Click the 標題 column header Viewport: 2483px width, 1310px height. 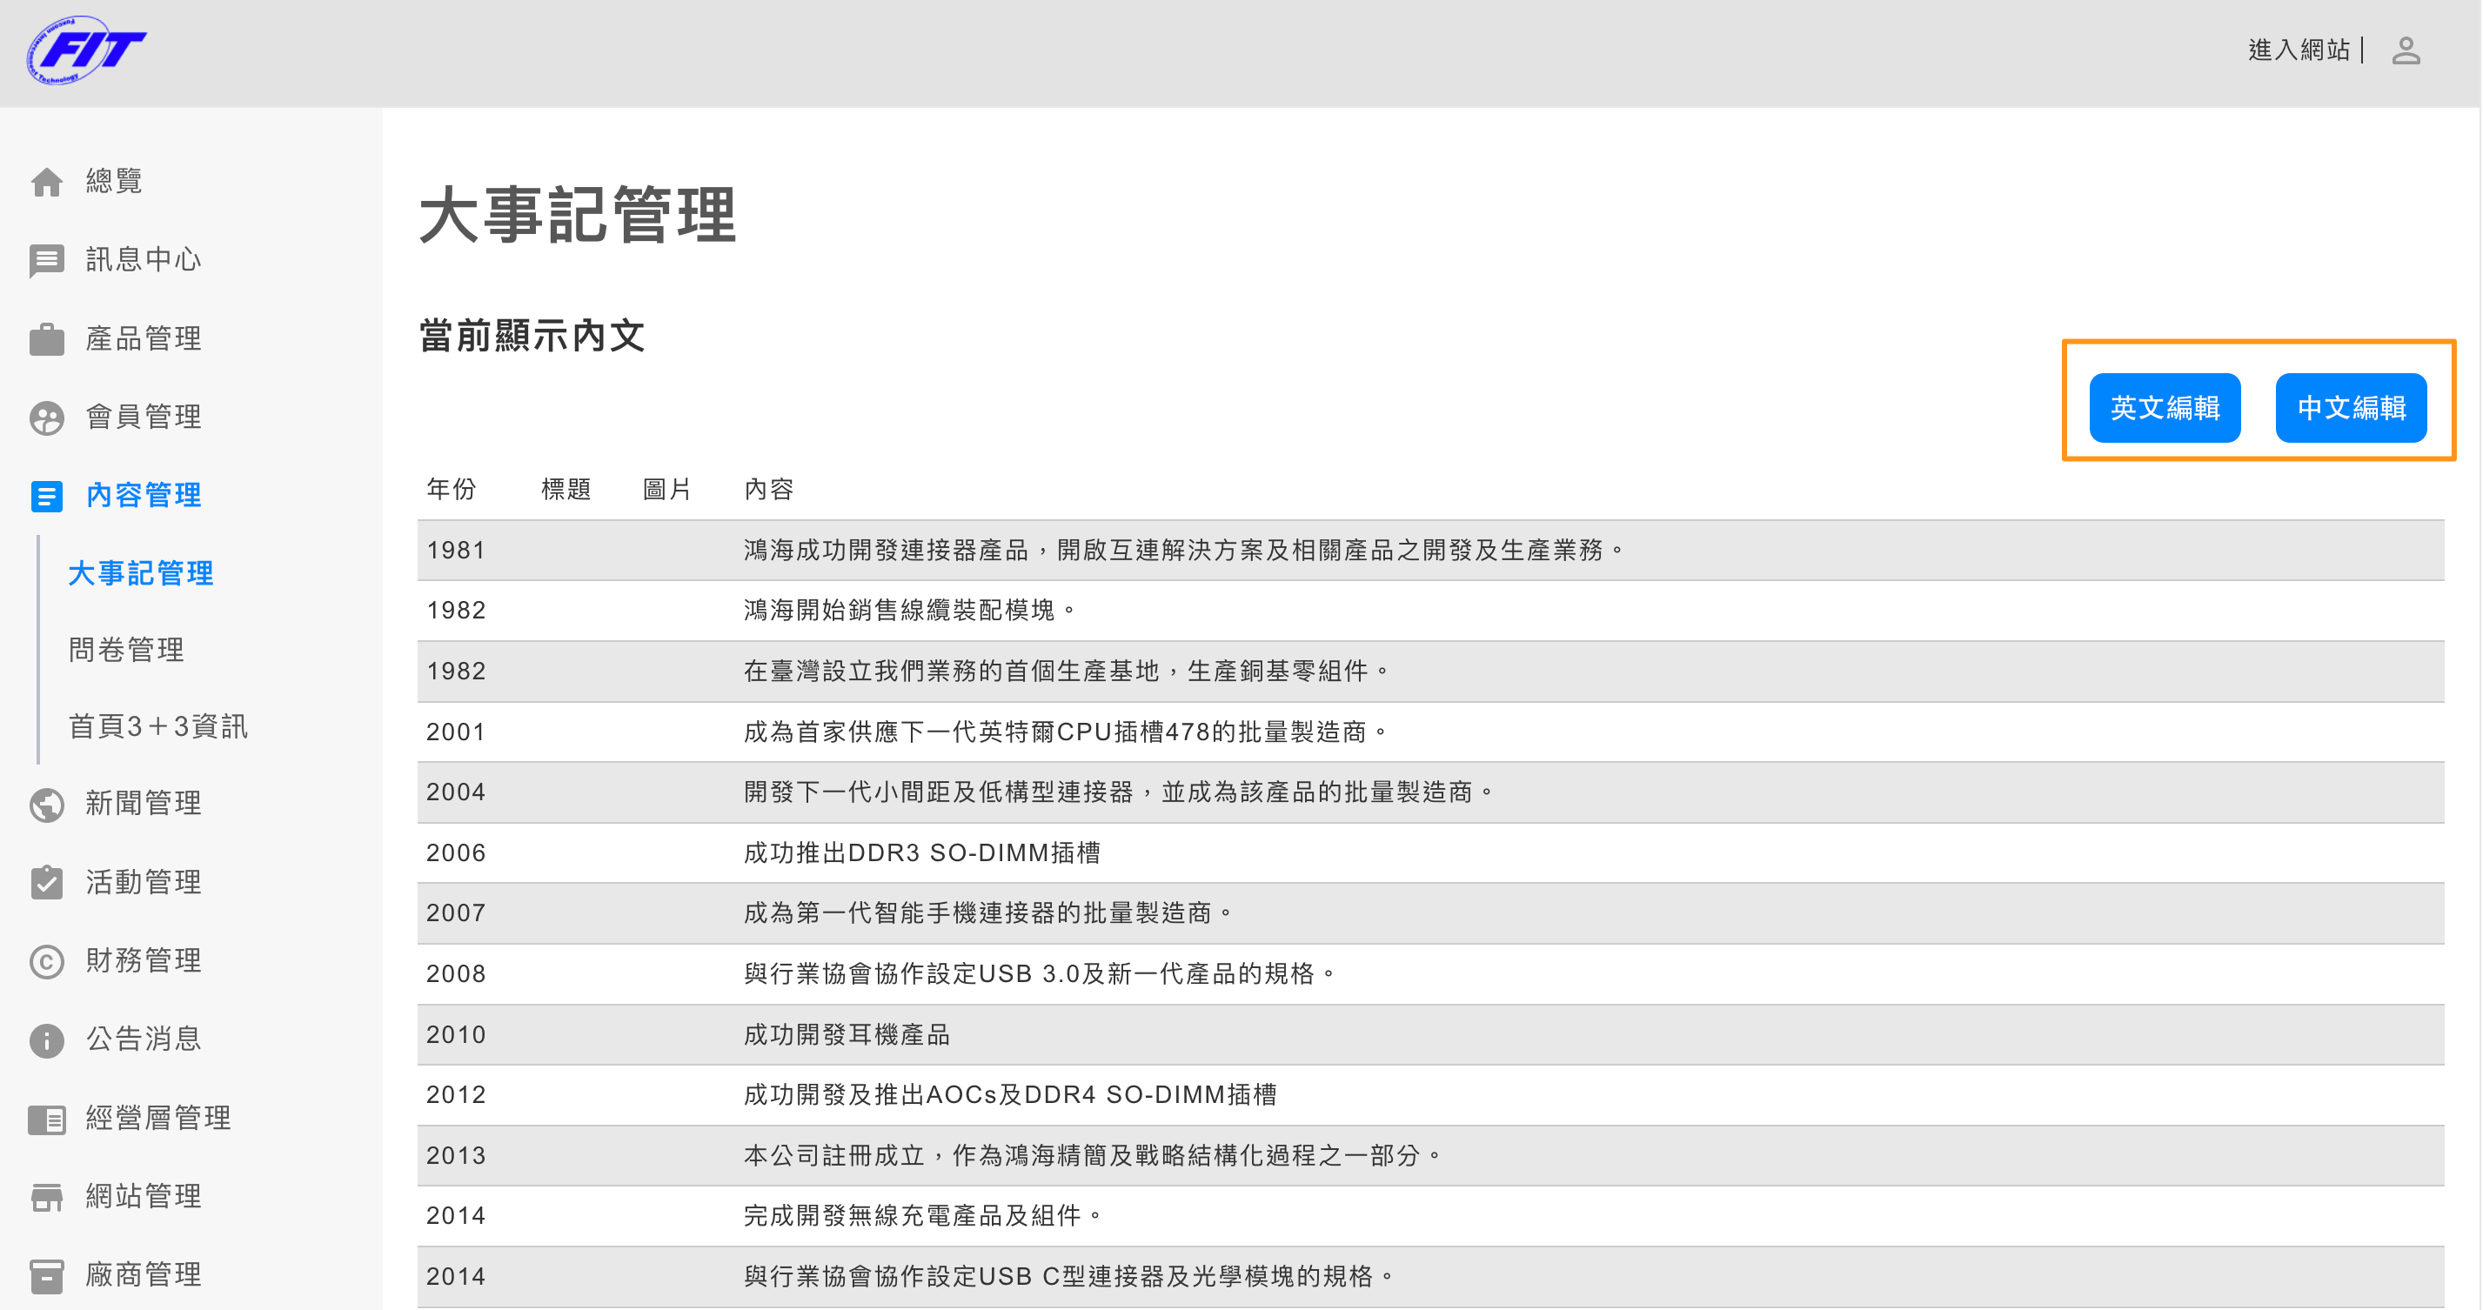click(x=566, y=490)
